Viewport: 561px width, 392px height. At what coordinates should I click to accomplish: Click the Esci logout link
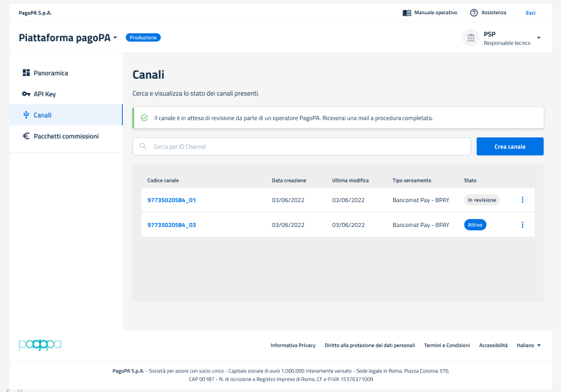[531, 13]
